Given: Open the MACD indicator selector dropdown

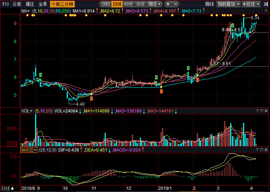Looking at the screenshot, I should pos(29,149).
